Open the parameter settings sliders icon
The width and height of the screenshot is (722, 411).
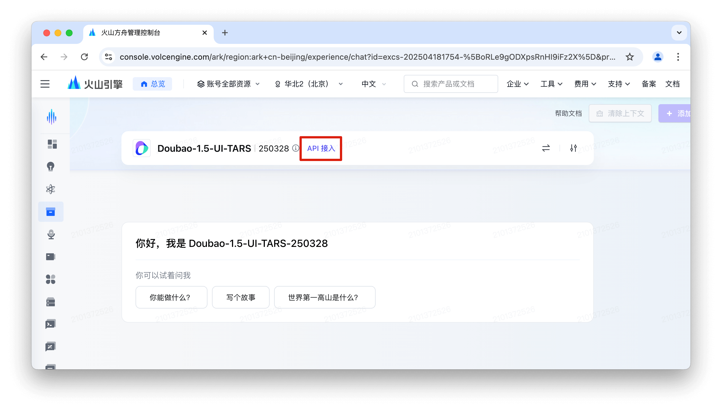(x=573, y=148)
